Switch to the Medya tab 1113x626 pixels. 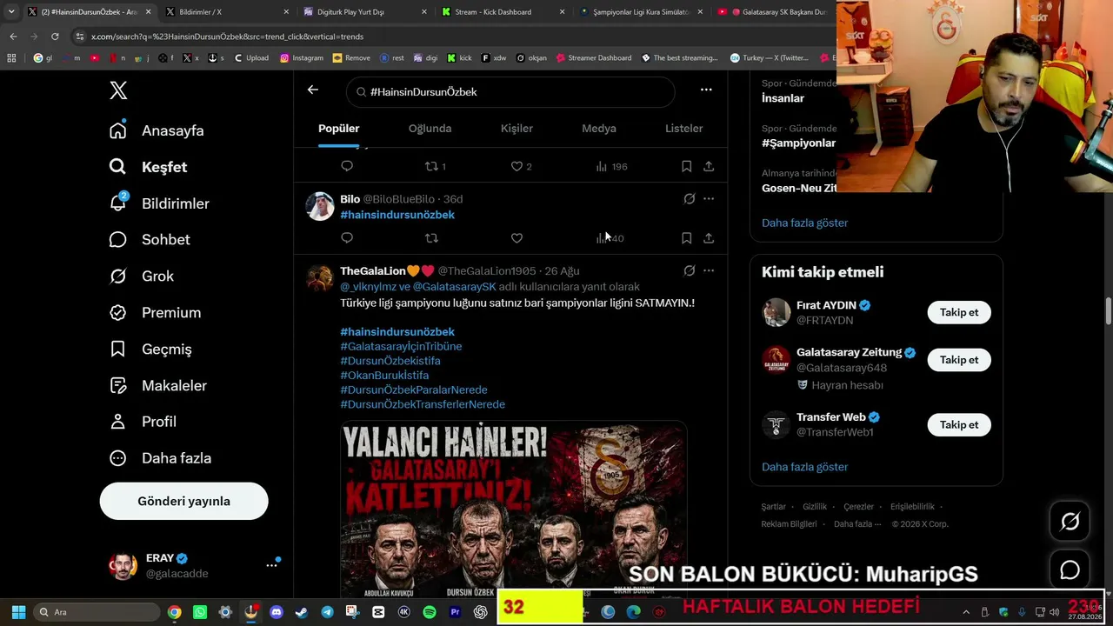coord(599,129)
